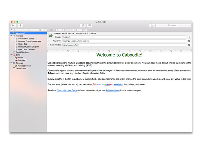Image resolution: width=202 pixels, height=152 pixels.
Task: Click the Serial Numbers entry icon
Action: (14, 52)
